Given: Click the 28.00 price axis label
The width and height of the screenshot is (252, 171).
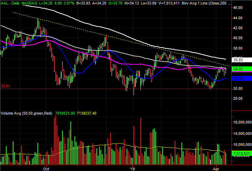Looking at the screenshot, I should click(238, 98).
